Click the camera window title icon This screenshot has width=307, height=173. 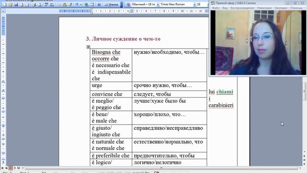click(x=213, y=3)
